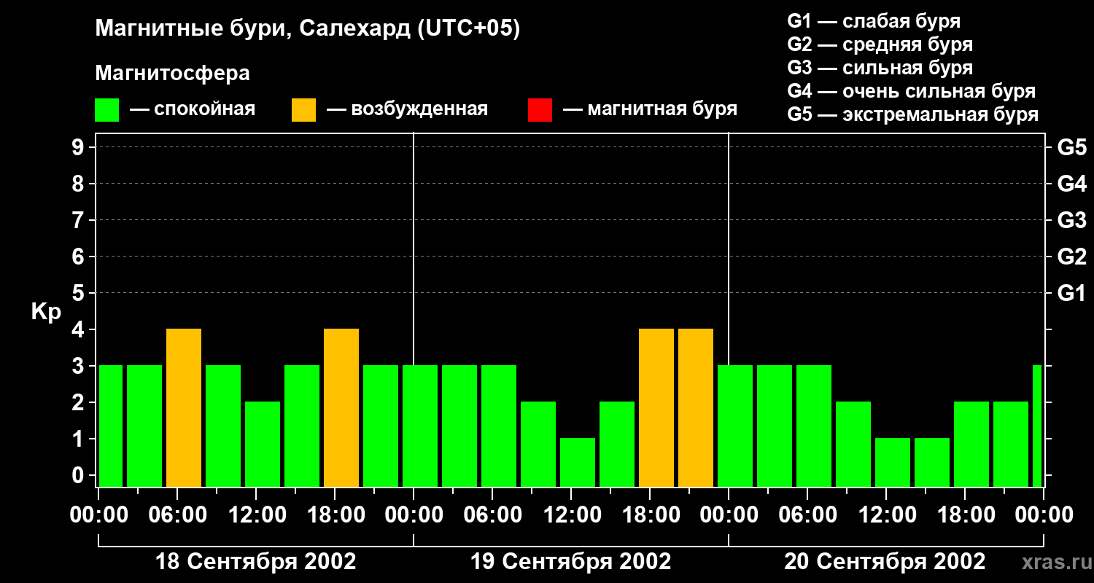The height and width of the screenshot is (583, 1094).
Task: Click the green 'спокойная' legend swatch
Action: pyautogui.click(x=106, y=109)
